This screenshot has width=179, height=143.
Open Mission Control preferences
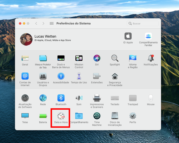tap(79, 58)
